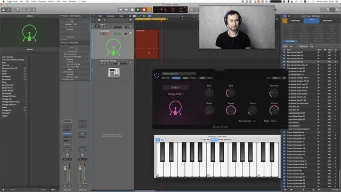Click the Decay knob in Drum Synth
This screenshot has height=192, width=341.
(x=253, y=110)
